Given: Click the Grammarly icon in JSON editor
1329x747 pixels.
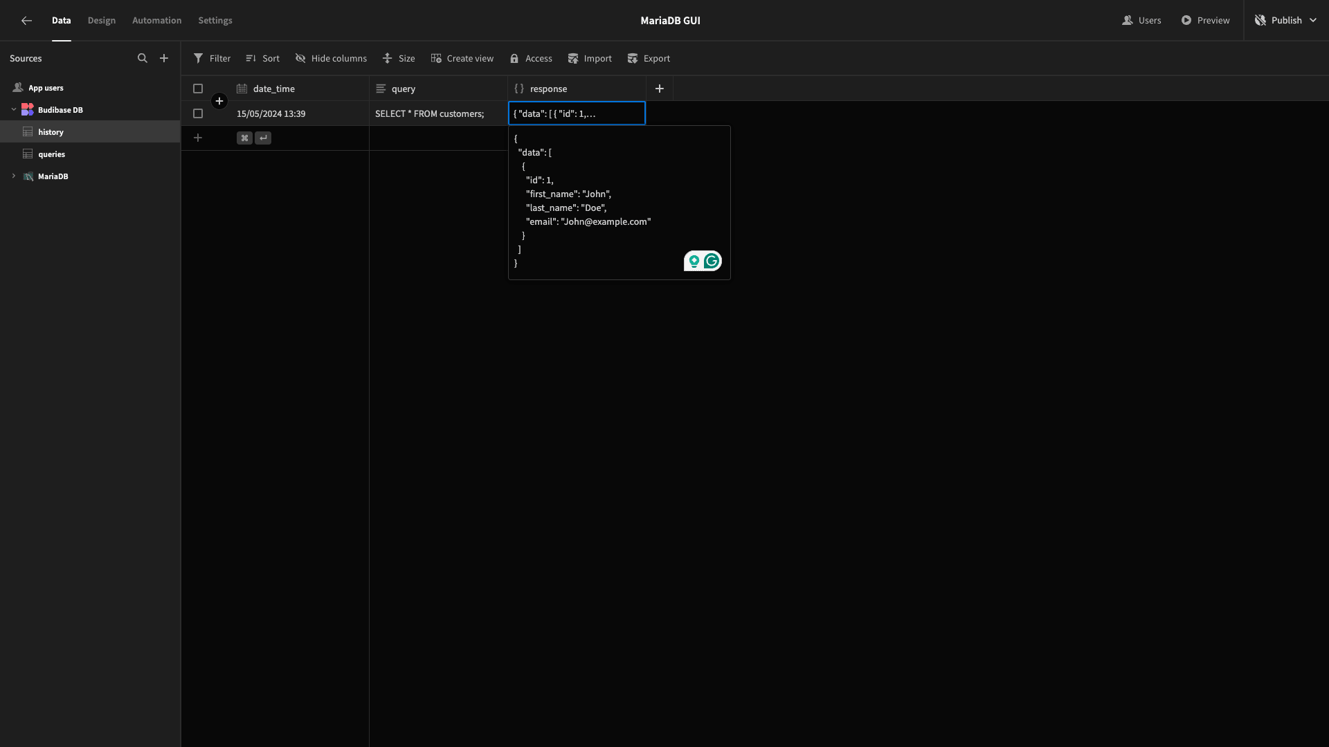Looking at the screenshot, I should coord(712,261).
